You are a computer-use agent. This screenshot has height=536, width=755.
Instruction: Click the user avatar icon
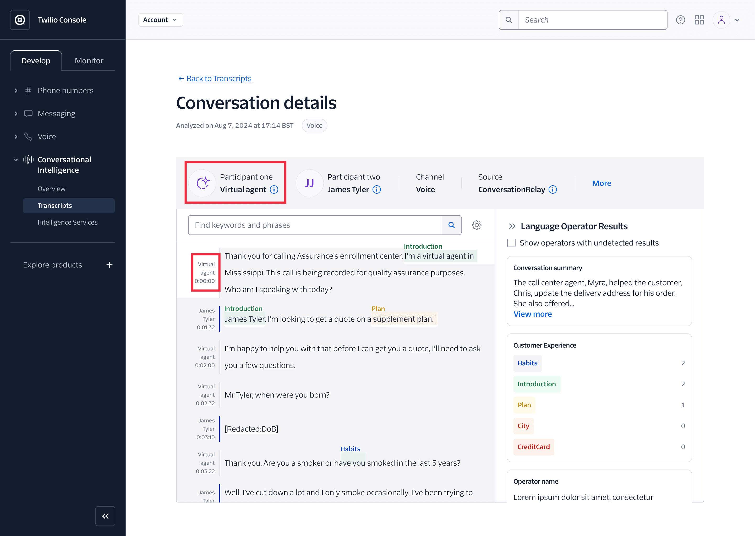(x=721, y=20)
